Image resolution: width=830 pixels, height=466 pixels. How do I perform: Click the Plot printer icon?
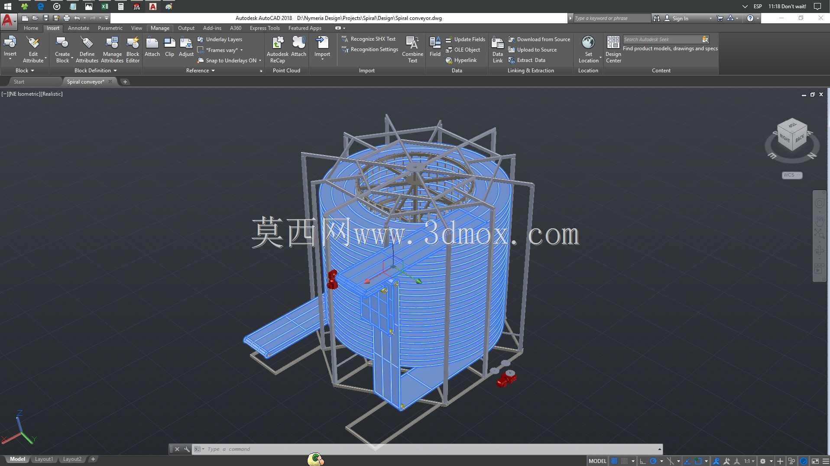point(66,18)
